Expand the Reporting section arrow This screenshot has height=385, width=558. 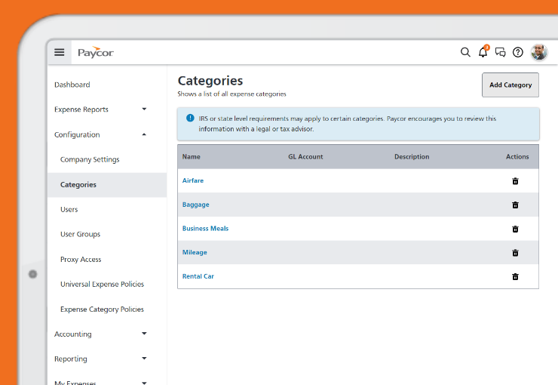pyautogui.click(x=144, y=359)
